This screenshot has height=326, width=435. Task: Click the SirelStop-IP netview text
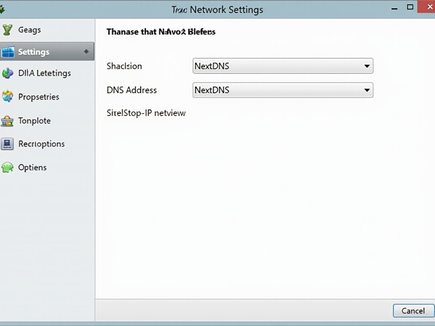[146, 113]
